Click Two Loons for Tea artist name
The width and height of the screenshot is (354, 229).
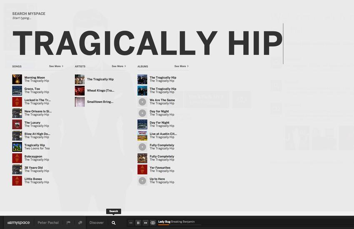coord(37,148)
